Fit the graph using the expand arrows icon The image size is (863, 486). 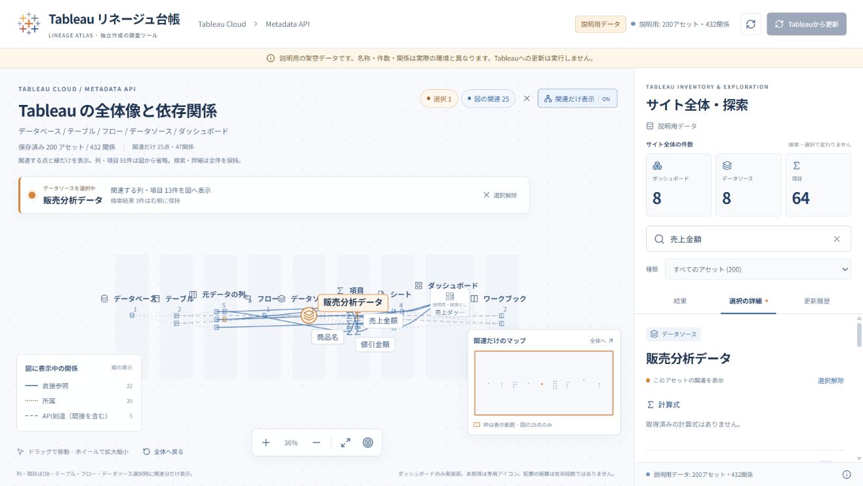click(x=346, y=443)
